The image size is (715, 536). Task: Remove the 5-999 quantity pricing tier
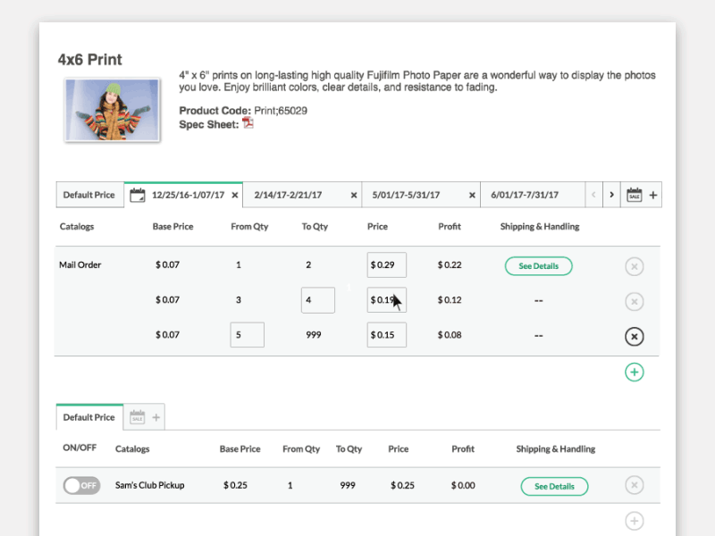(x=633, y=337)
